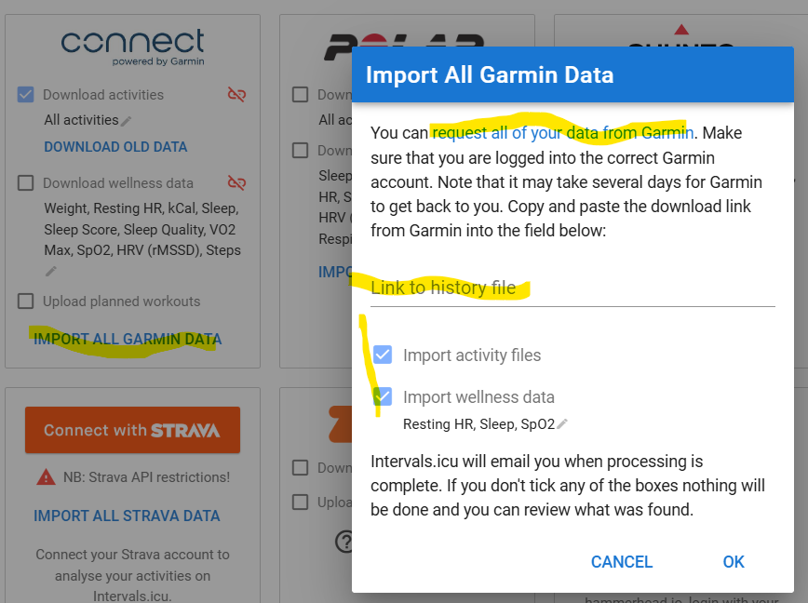
Task: Click the Strava API restrictions warning triangle
Action: click(x=46, y=476)
